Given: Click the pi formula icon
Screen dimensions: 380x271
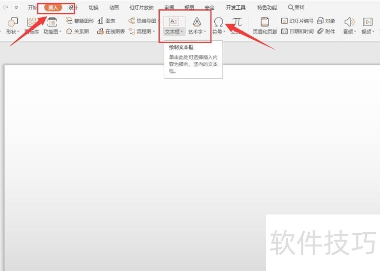Looking at the screenshot, I should tap(237, 22).
